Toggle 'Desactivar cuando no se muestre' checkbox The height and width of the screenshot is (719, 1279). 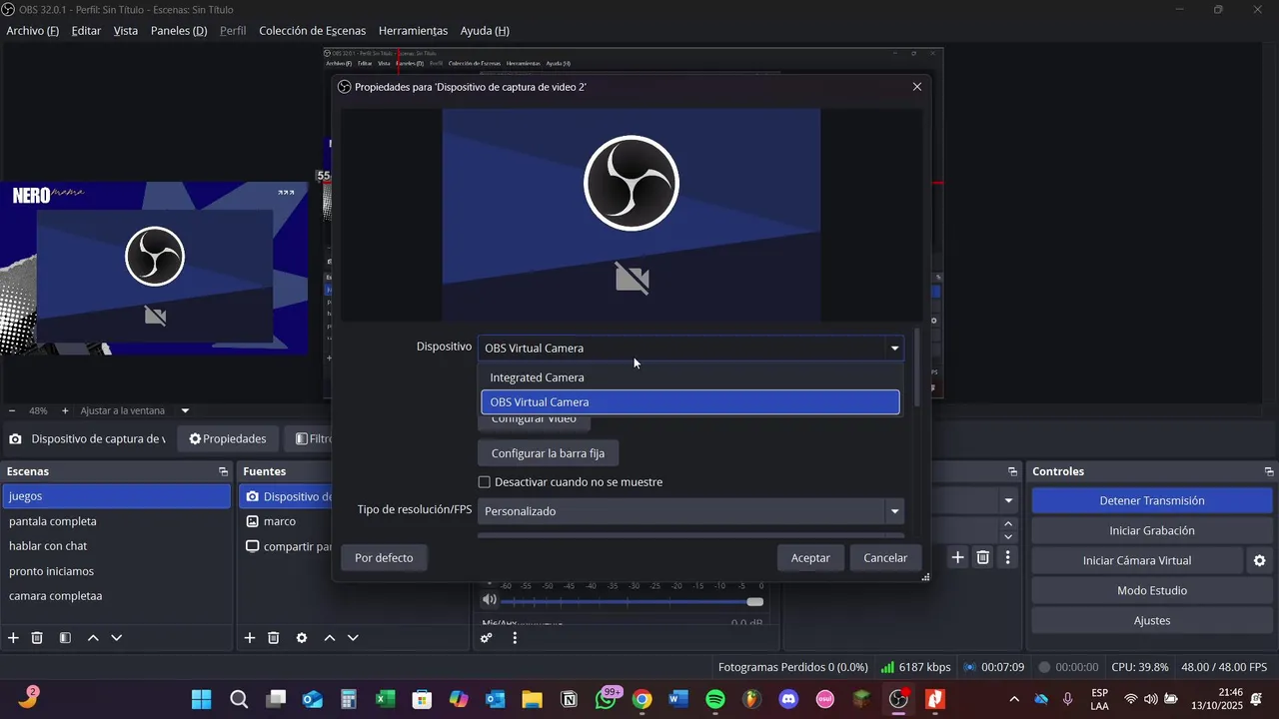[x=485, y=482]
